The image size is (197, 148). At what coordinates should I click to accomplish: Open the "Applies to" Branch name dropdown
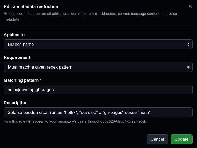click(x=98, y=44)
